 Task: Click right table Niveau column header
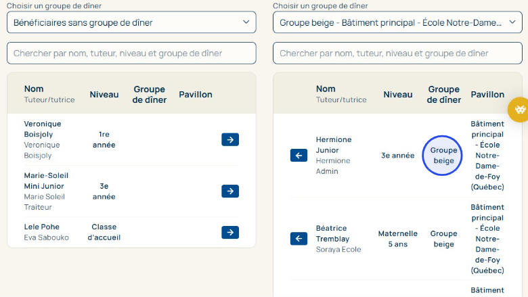[x=398, y=94]
